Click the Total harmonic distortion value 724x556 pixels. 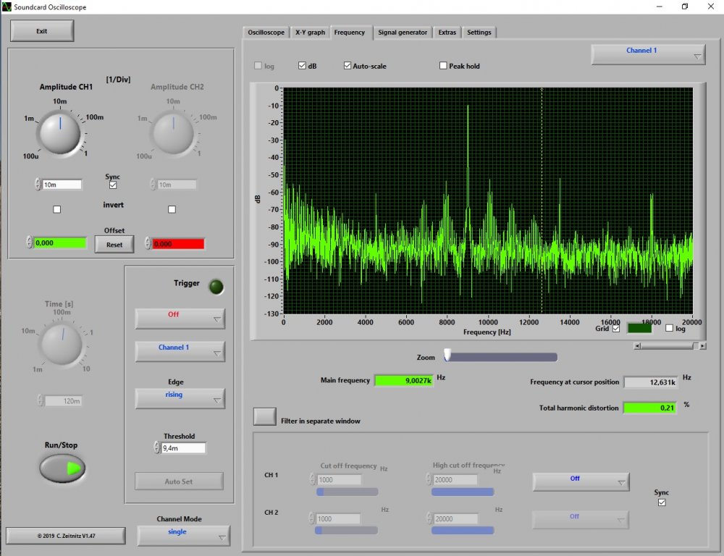(649, 408)
